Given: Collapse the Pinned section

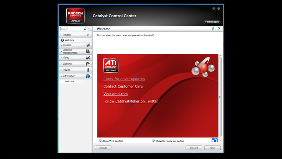Looking at the screenshot, I should pos(61,35).
